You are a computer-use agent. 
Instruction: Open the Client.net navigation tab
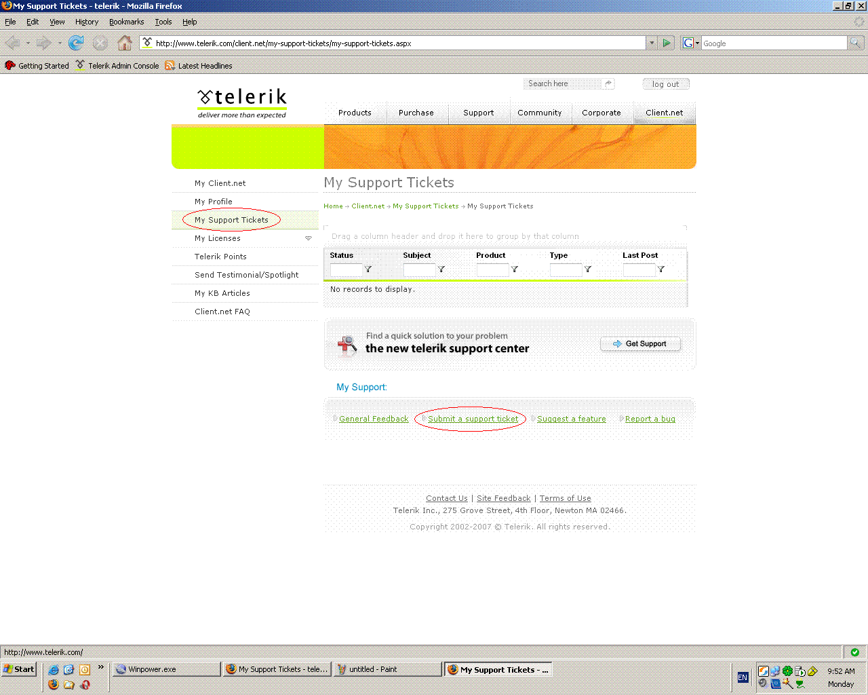(x=665, y=113)
